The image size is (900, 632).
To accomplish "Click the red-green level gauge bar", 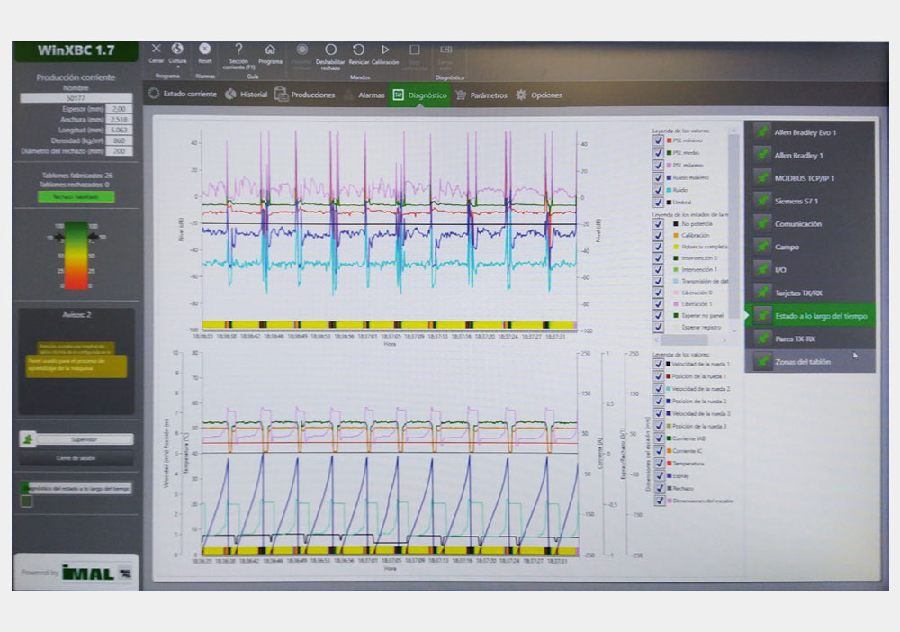I will 76,256.
